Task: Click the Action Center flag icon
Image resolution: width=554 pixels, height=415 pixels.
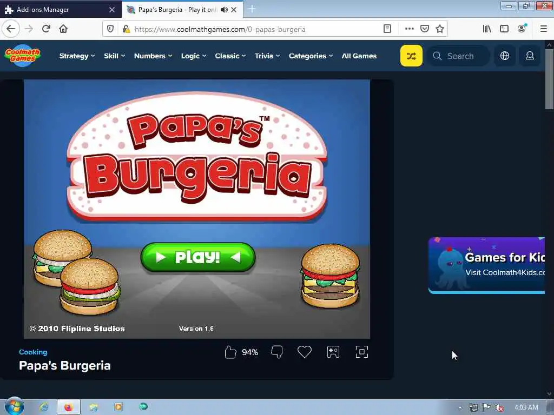Action: (486, 407)
